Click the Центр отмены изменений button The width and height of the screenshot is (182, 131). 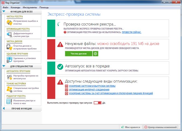tap(160, 127)
